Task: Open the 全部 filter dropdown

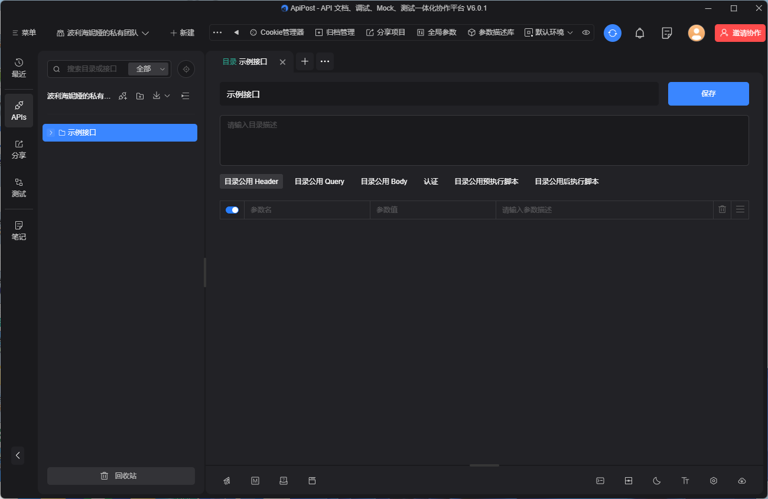Action: pos(149,69)
